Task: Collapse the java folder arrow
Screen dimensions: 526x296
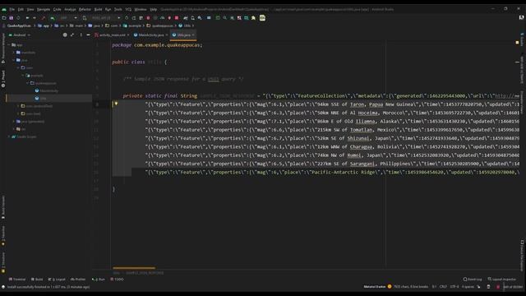Action: (x=14, y=60)
